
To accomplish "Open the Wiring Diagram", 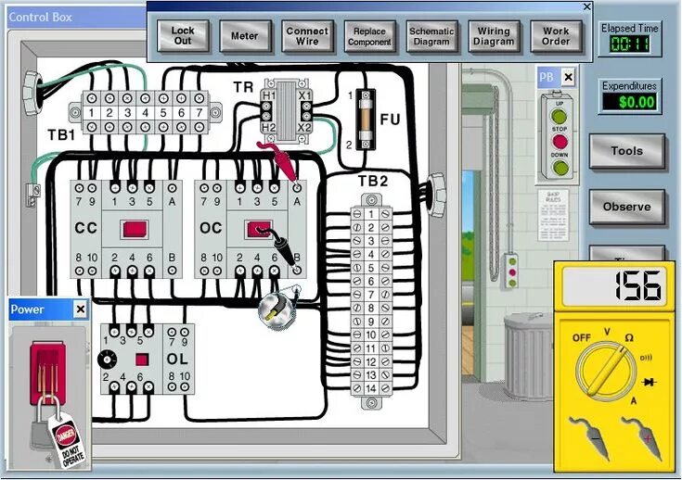I will click(494, 36).
